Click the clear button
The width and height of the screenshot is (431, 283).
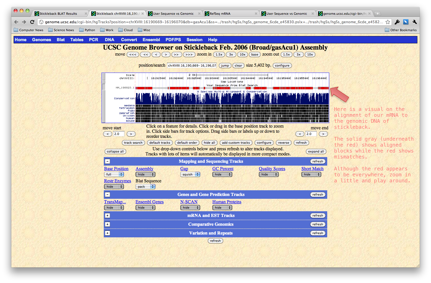tap(238, 66)
